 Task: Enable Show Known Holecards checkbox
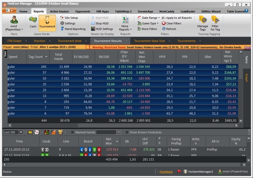[x=127, y=132]
